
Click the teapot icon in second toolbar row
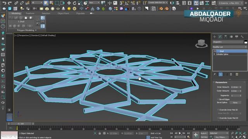(x=4, y=8)
